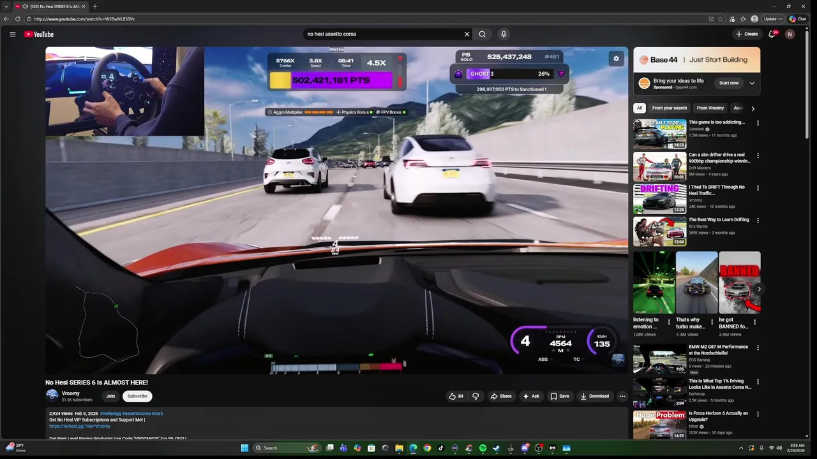817x459 pixels.
Task: Close the No Hesi SERIES 6 tab
Action: [x=83, y=6]
